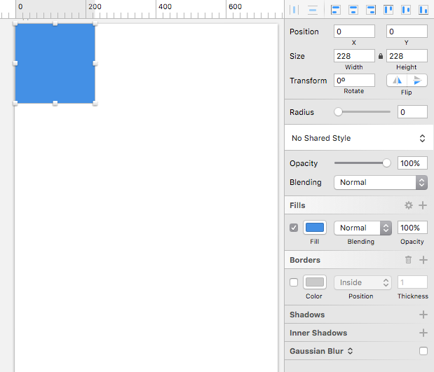Click the top-center handle of rectangle
This screenshot has height=372, width=434.
[x=55, y=24]
